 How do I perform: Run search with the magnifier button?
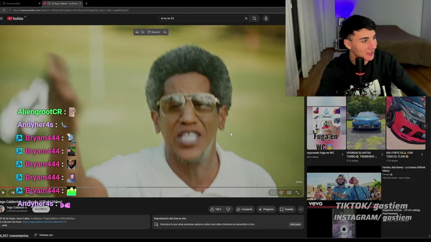tap(255, 18)
